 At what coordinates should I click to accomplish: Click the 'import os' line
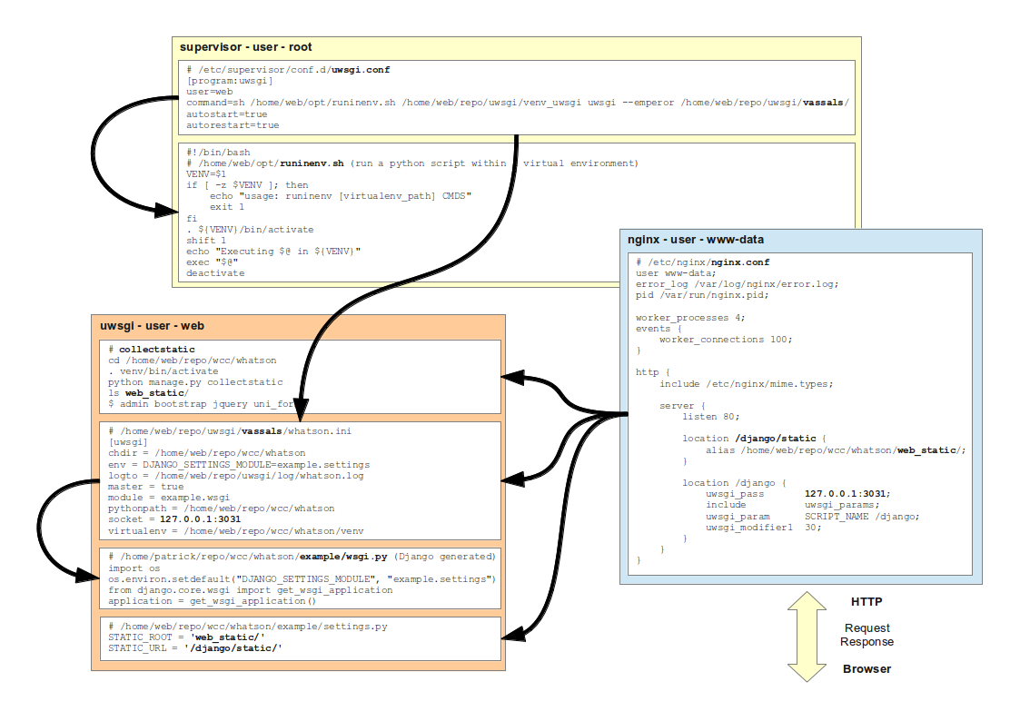tap(134, 568)
